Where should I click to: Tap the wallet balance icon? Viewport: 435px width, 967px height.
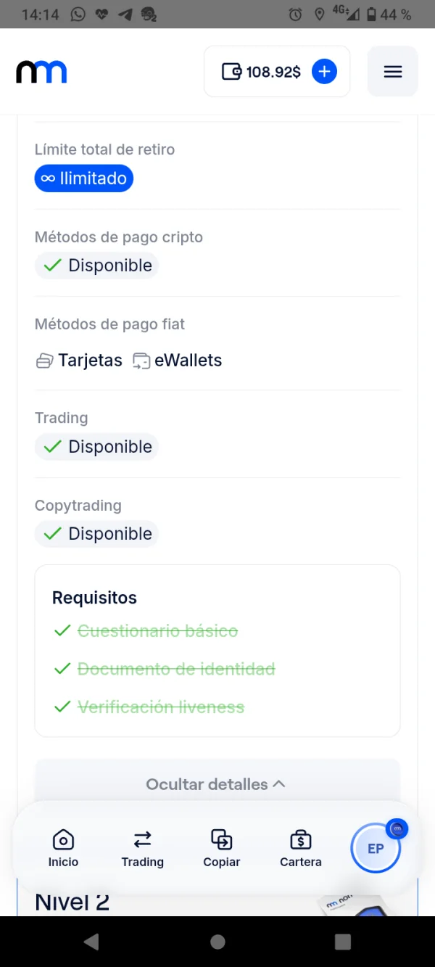(231, 72)
